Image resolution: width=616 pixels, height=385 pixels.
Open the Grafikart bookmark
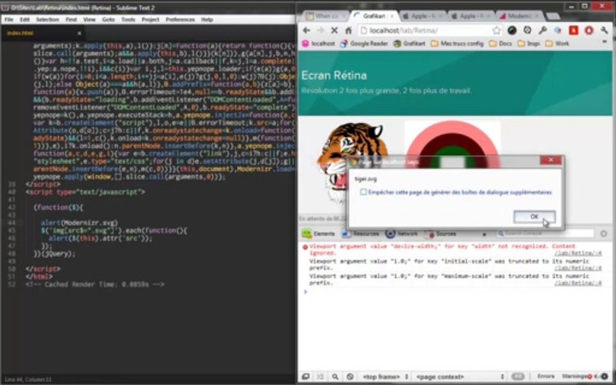(410, 44)
